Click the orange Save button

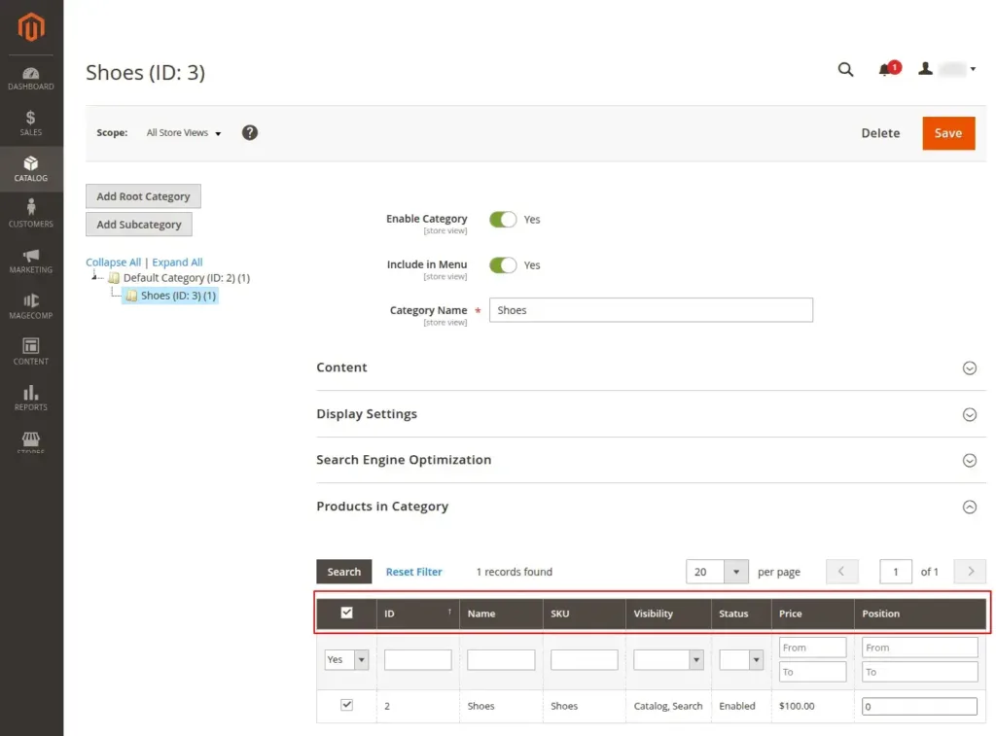click(947, 133)
